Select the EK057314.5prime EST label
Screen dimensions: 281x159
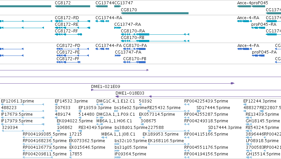pyautogui.click(x=157, y=114)
